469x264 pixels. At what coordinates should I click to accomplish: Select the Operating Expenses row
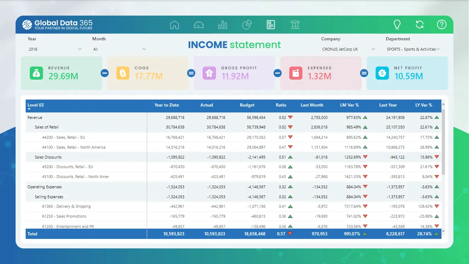(x=233, y=187)
